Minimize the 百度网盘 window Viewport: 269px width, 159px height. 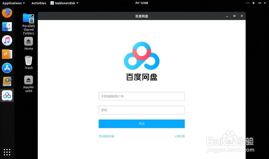[227, 16]
